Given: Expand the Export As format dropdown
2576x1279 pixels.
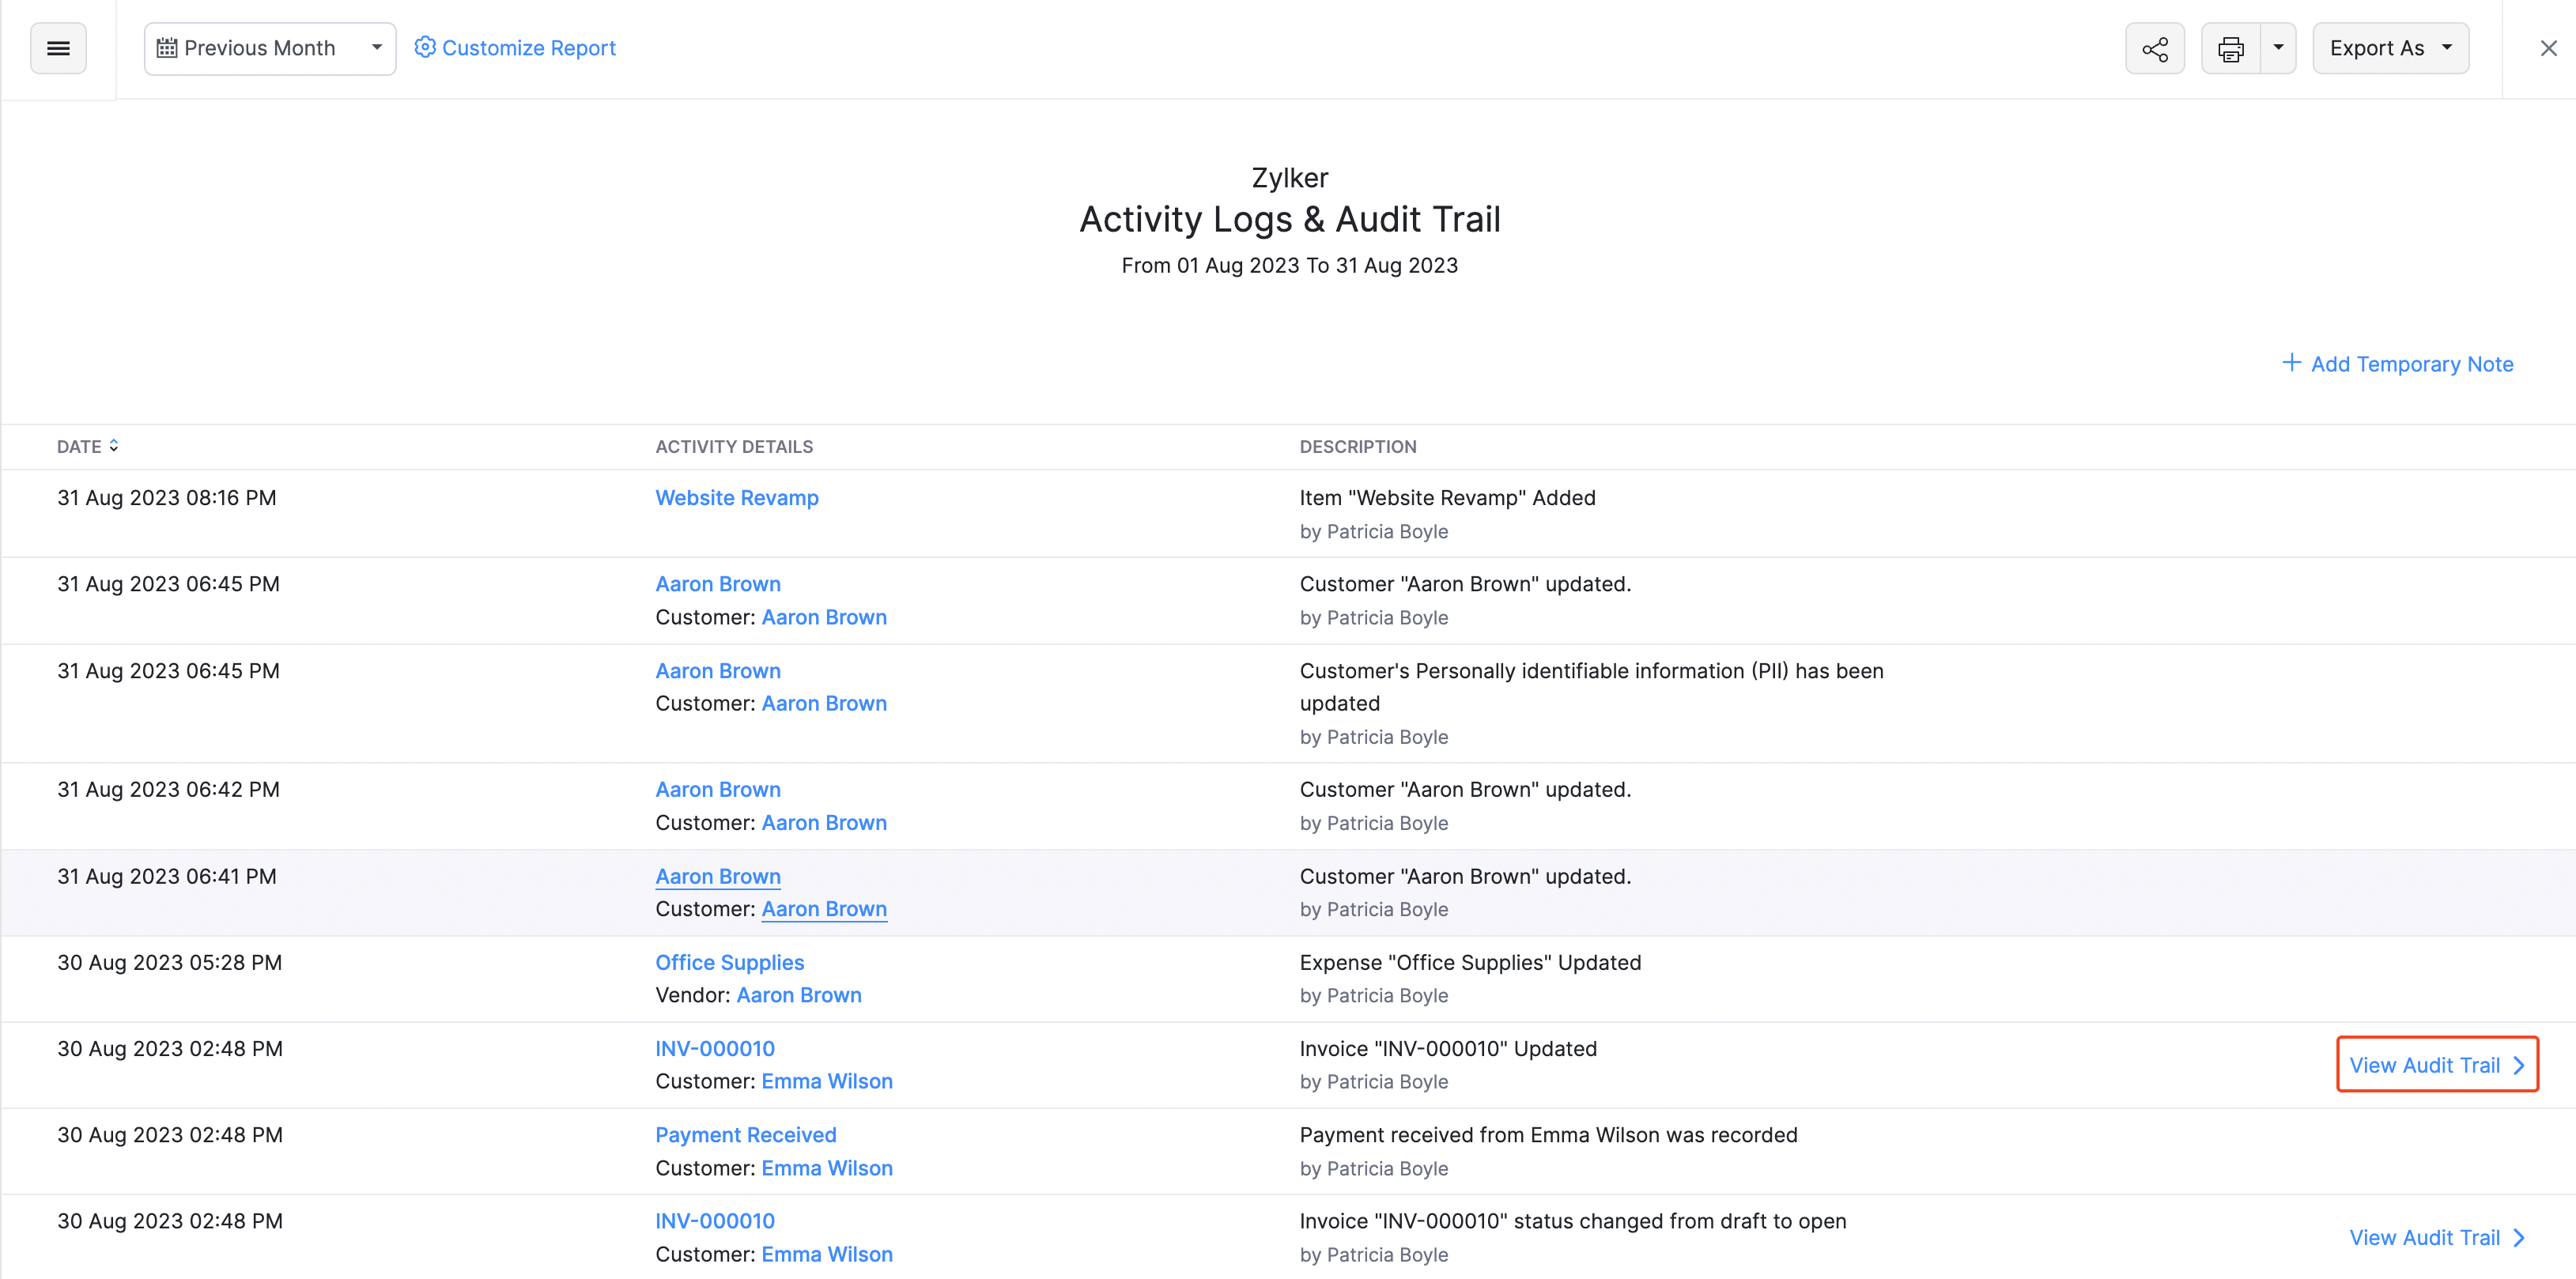Looking at the screenshot, I should pos(2453,47).
